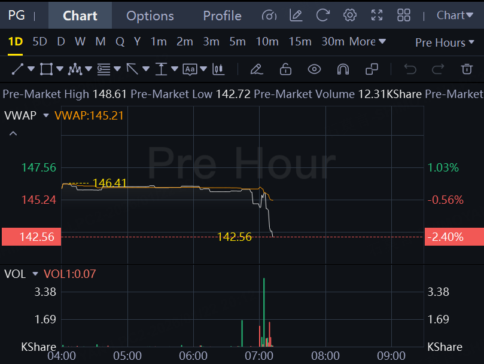
Task: Open the Pre Hours session dropdown
Action: tap(444, 42)
